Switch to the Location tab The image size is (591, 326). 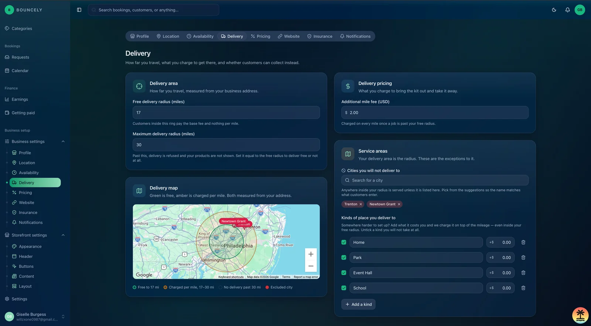pyautogui.click(x=168, y=36)
